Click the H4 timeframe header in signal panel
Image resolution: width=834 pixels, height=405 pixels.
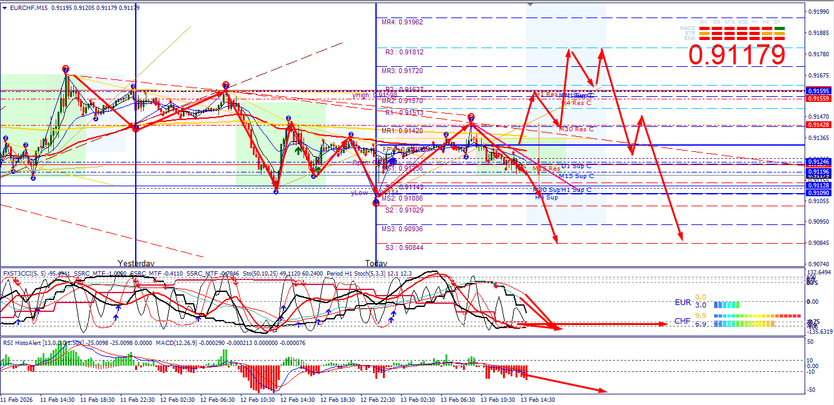pos(766,22)
